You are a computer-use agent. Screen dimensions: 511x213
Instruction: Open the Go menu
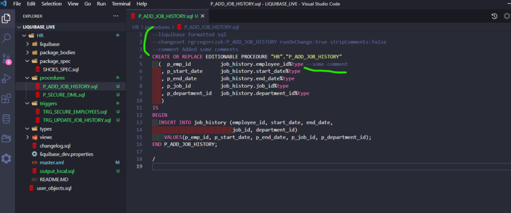pos(88,4)
